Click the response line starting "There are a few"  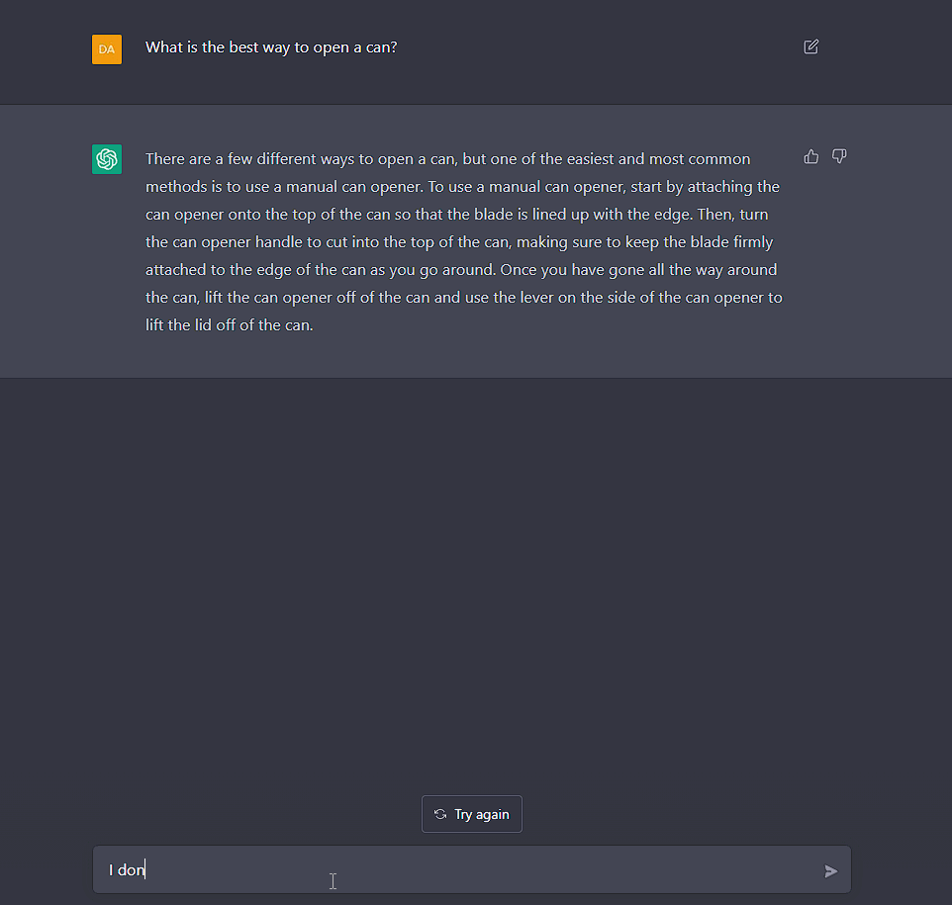coord(447,159)
